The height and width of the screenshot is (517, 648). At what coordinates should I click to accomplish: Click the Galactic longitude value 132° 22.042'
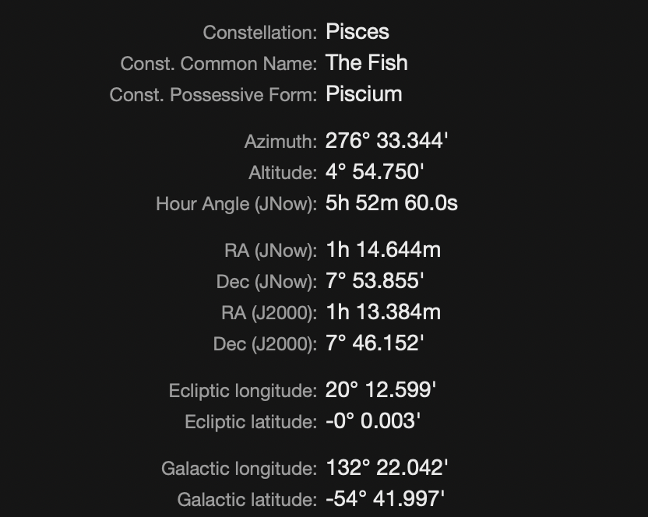point(386,468)
